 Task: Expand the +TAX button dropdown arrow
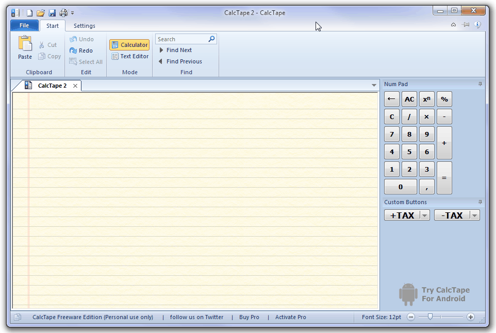pyautogui.click(x=424, y=215)
